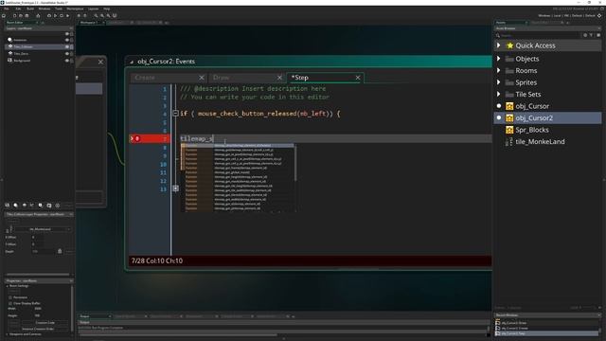606x341 pixels.
Task: Open the File menu
Action: pos(7,9)
